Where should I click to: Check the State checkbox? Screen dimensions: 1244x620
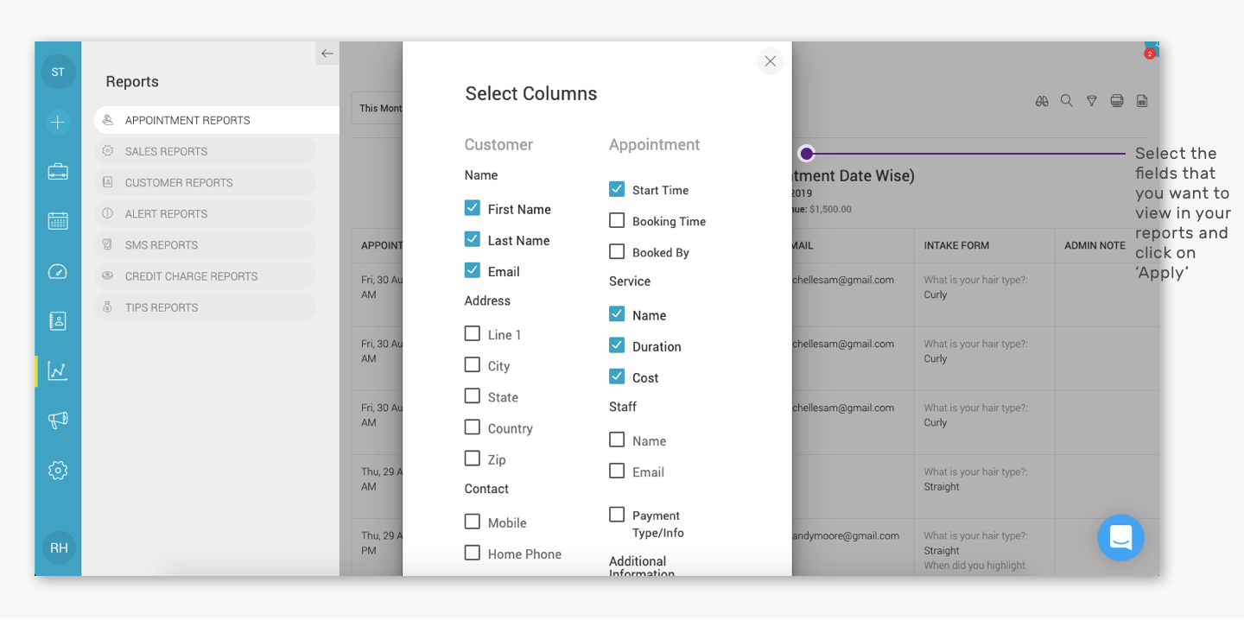[473, 395]
